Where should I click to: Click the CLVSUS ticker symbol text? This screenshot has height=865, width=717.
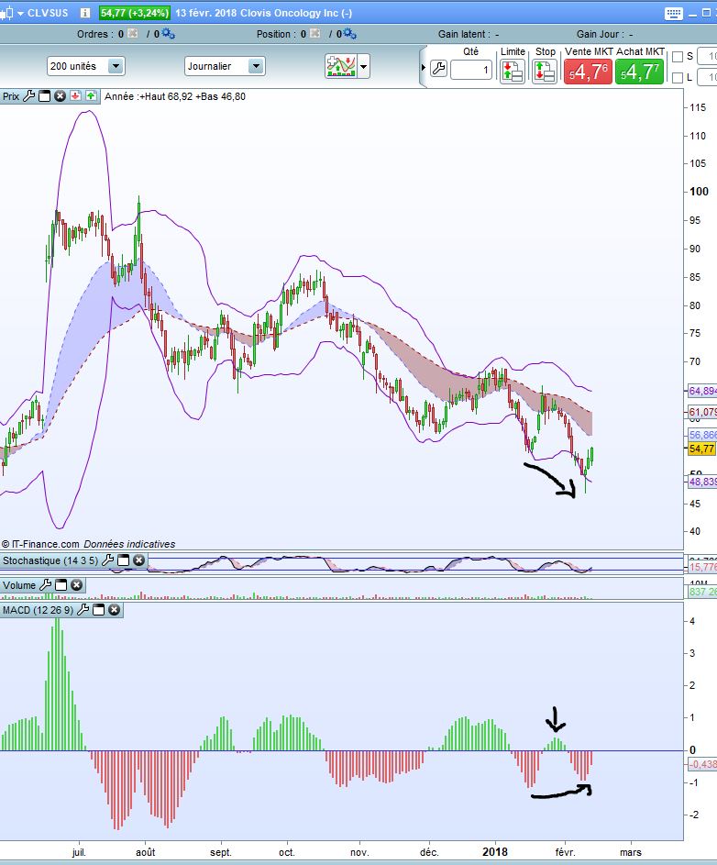point(48,13)
